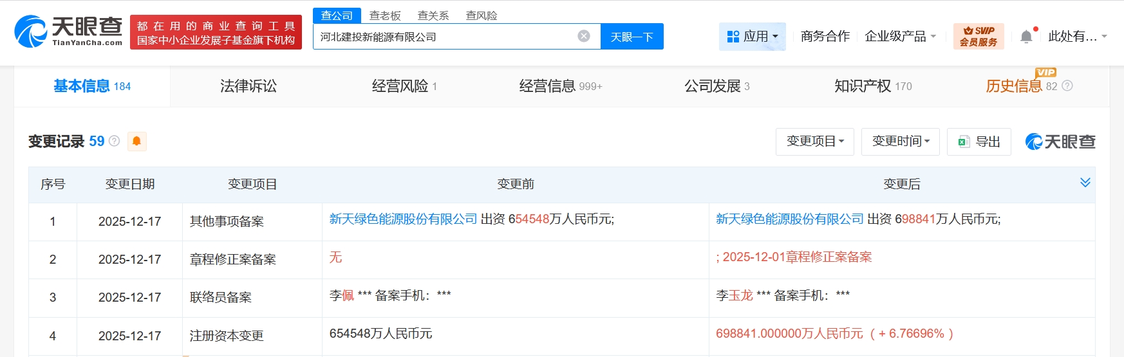
Task: Click help icon beside 历史信息 tab
Action: click(x=1067, y=86)
